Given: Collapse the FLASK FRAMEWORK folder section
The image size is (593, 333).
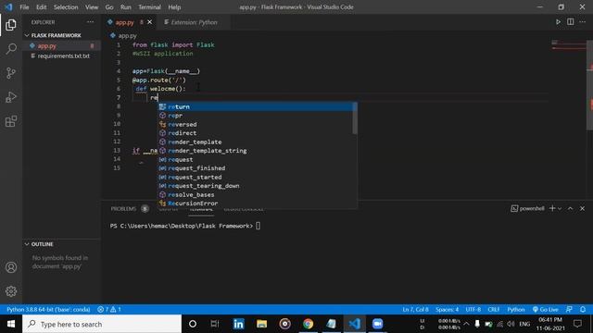Looking at the screenshot, I should pyautogui.click(x=56, y=35).
